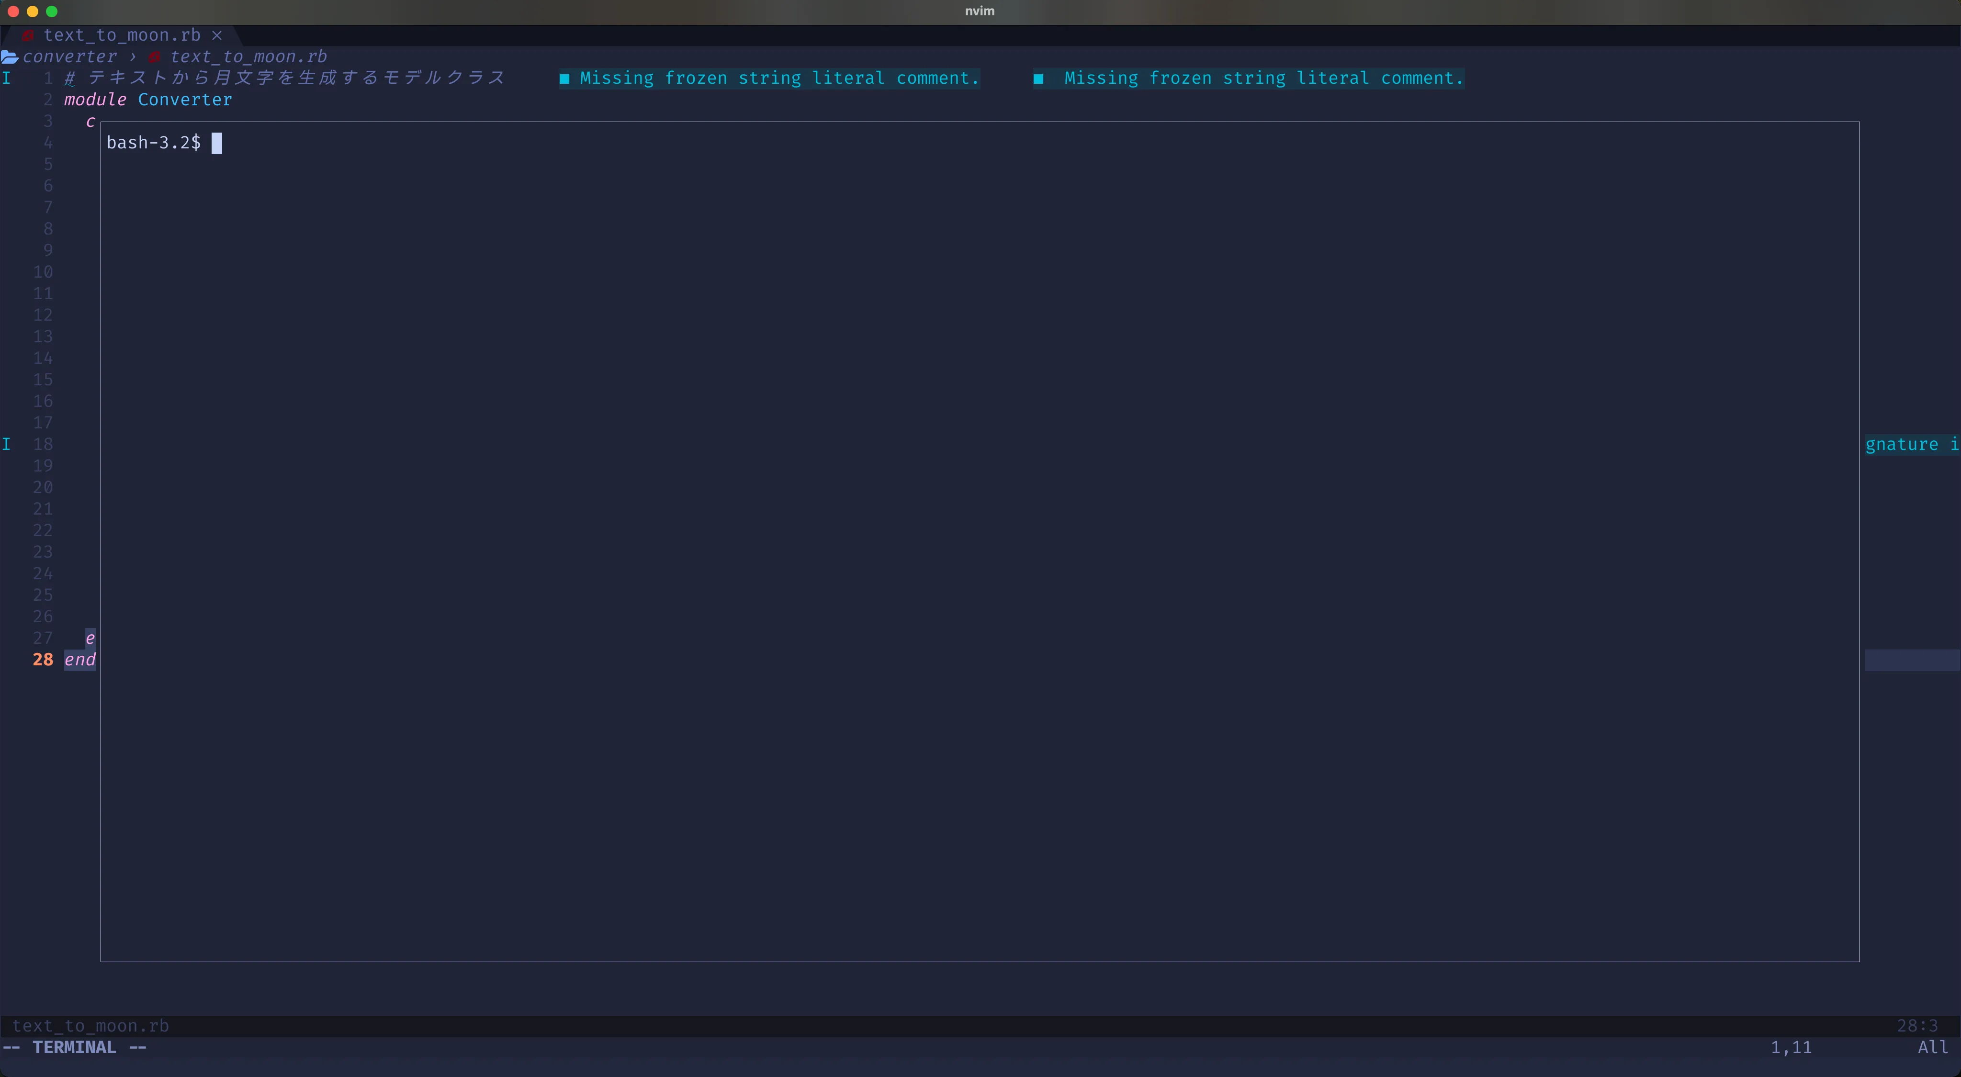Close the text_to_moon.rb tab
The height and width of the screenshot is (1077, 1961).
pos(217,36)
